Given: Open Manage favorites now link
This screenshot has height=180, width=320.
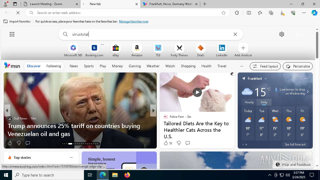Looking at the screenshot, I should [x=133, y=21].
